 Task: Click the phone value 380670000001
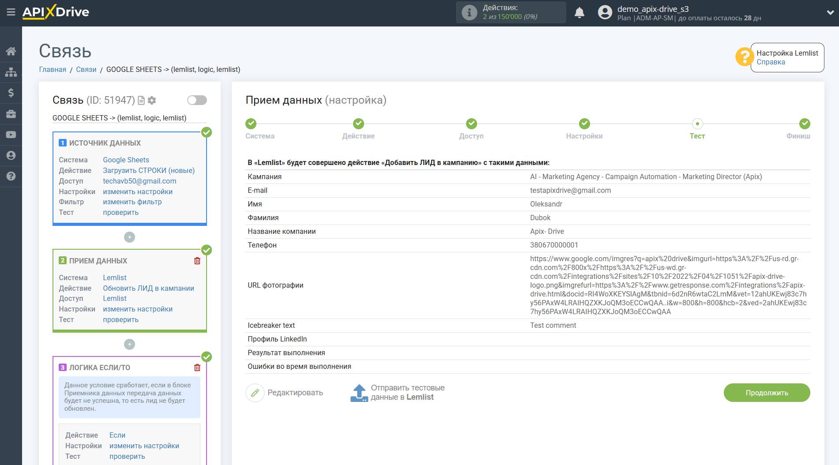point(554,245)
